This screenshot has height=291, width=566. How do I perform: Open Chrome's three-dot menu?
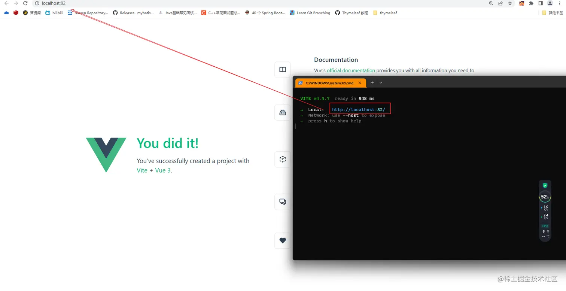(x=560, y=3)
